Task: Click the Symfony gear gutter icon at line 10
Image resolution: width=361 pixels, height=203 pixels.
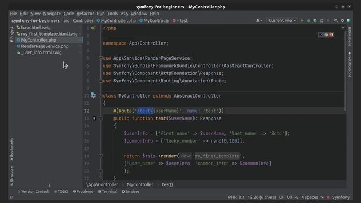Action: (93, 95)
